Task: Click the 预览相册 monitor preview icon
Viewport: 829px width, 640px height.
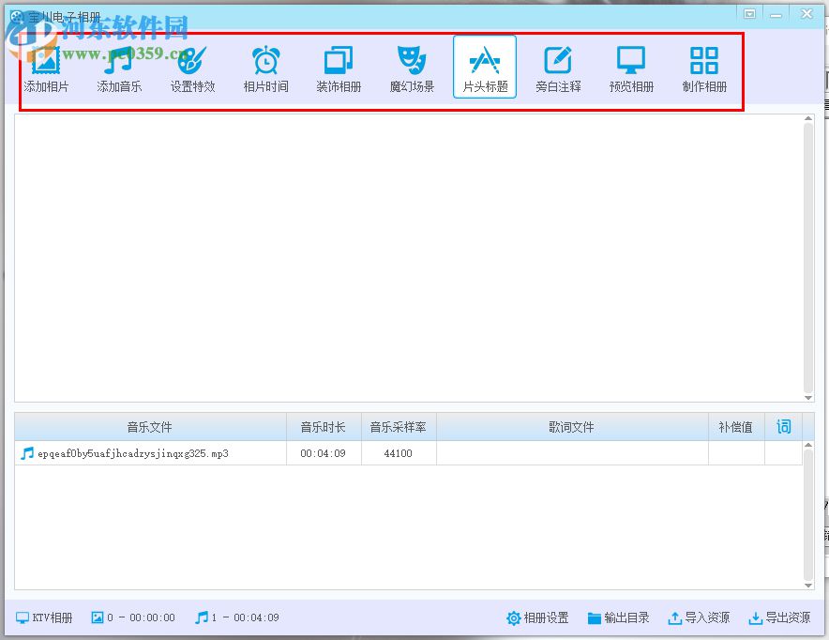Action: point(631,60)
